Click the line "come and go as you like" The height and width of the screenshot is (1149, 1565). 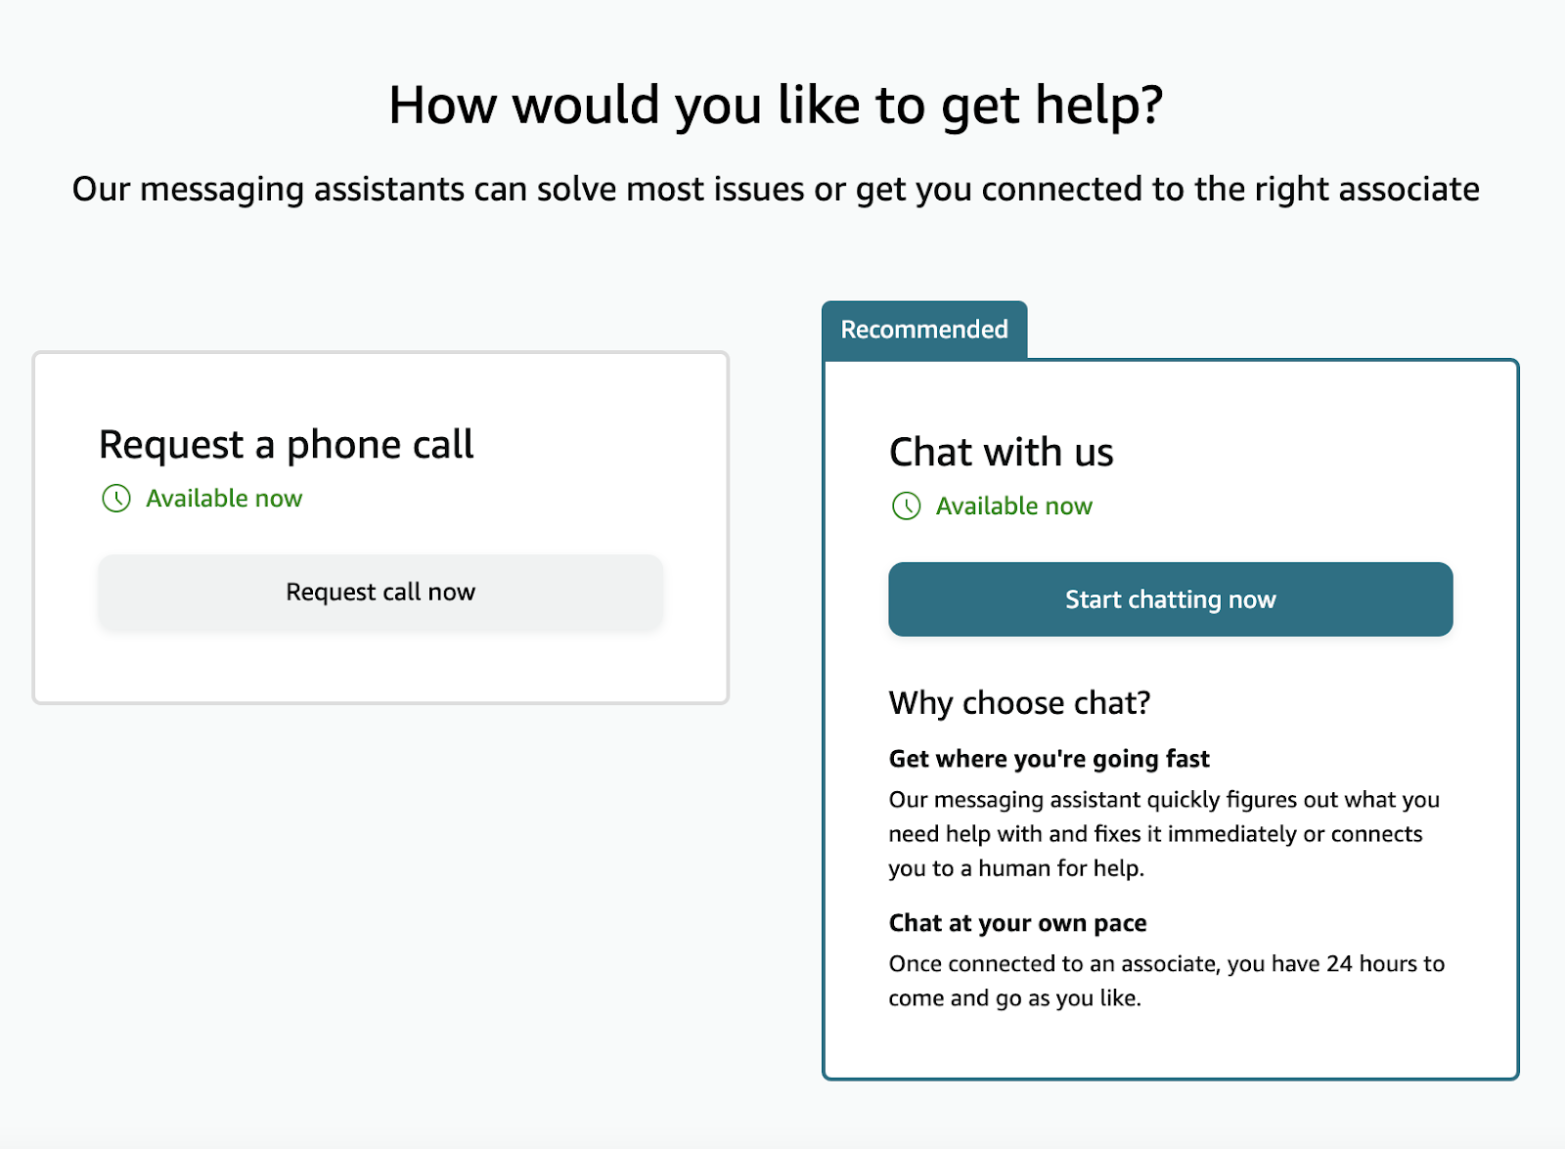[x=1014, y=998]
